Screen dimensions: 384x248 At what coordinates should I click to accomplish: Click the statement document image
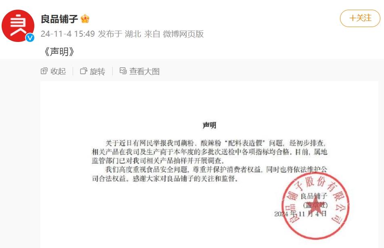coord(209,165)
